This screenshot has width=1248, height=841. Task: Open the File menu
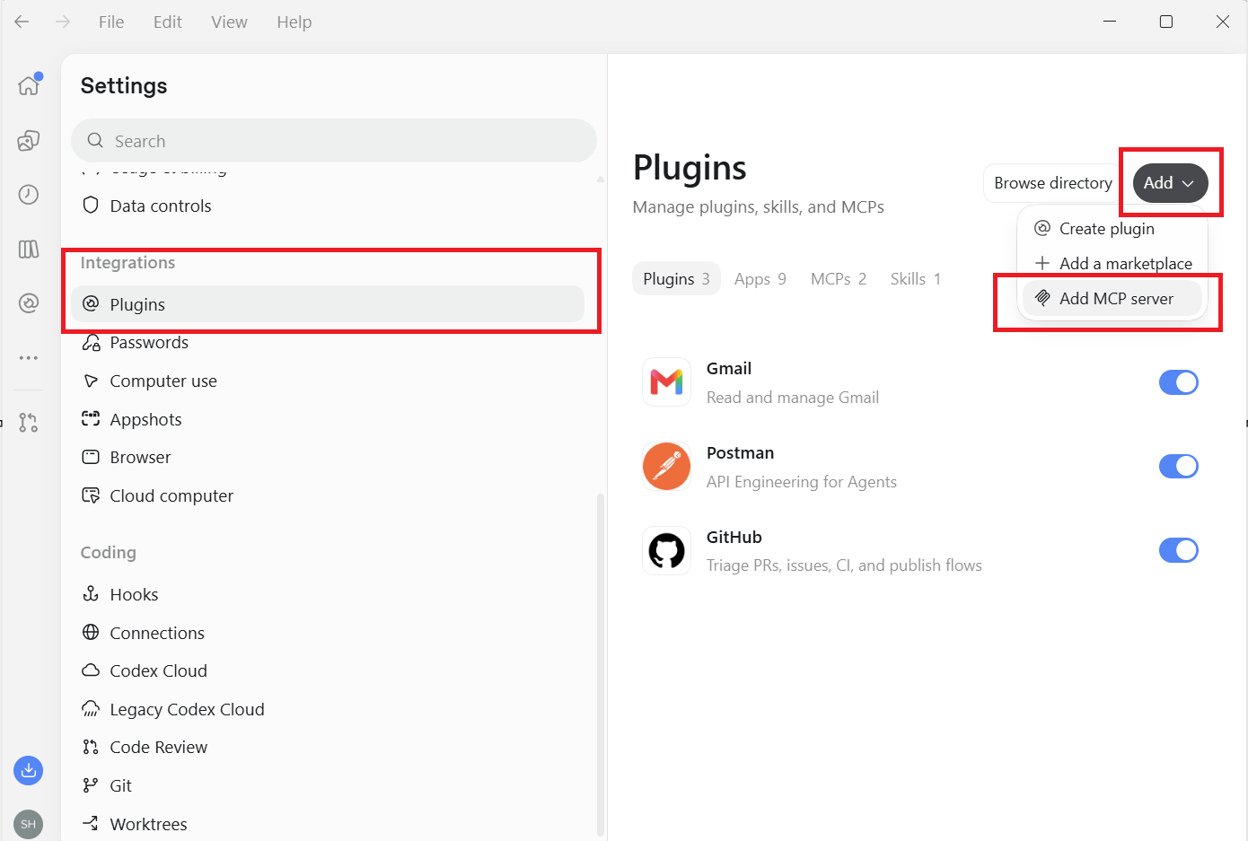coord(111,22)
